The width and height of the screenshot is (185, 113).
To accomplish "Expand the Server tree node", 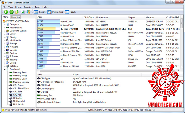I will (x=4, y=34).
